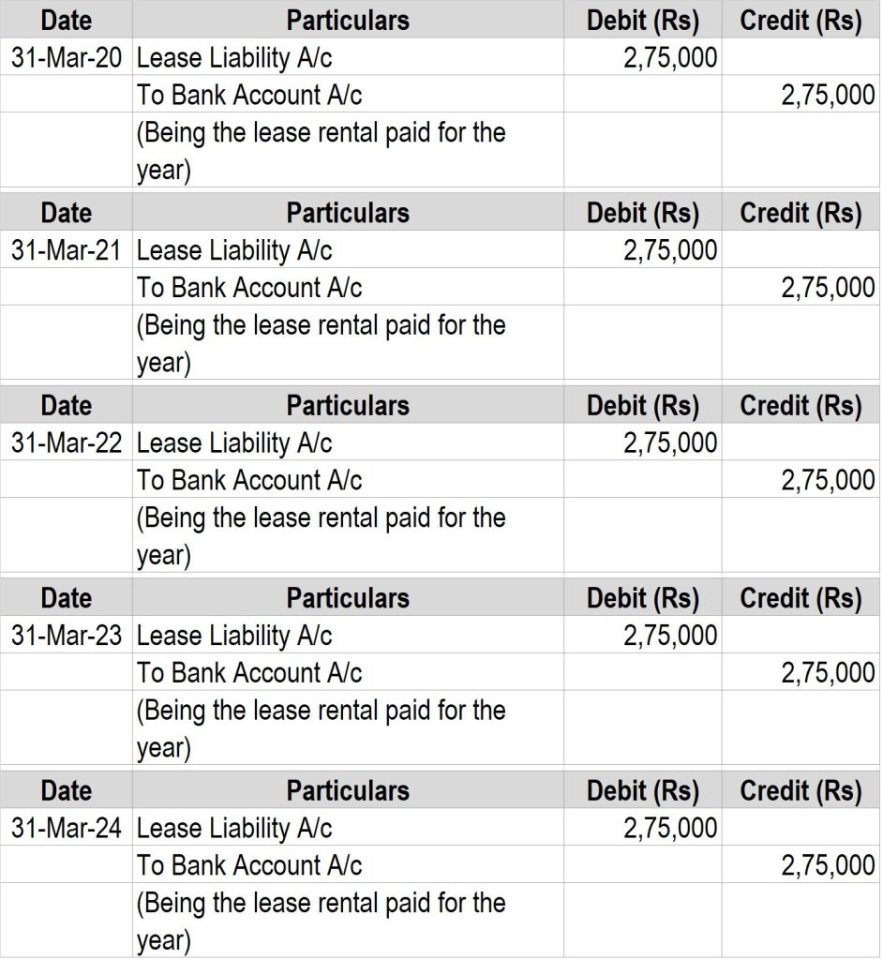Click Lease Liability A/c in the 31-Mar-24 row

tap(234, 828)
